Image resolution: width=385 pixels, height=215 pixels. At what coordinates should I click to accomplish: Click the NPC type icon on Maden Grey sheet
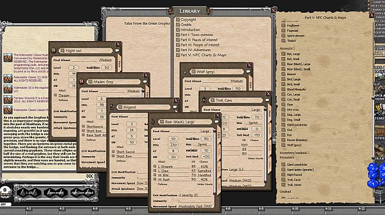point(81,82)
